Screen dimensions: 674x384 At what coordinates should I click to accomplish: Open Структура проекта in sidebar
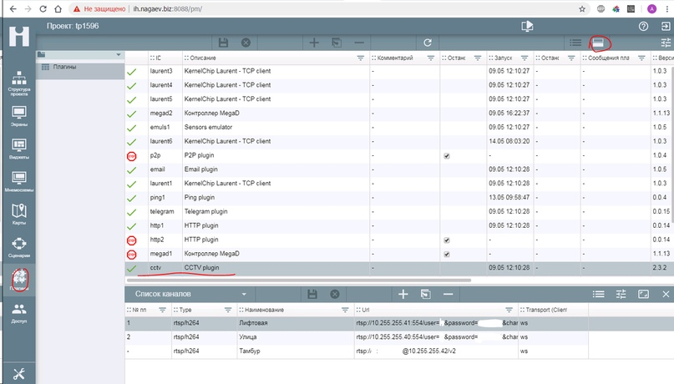point(19,83)
